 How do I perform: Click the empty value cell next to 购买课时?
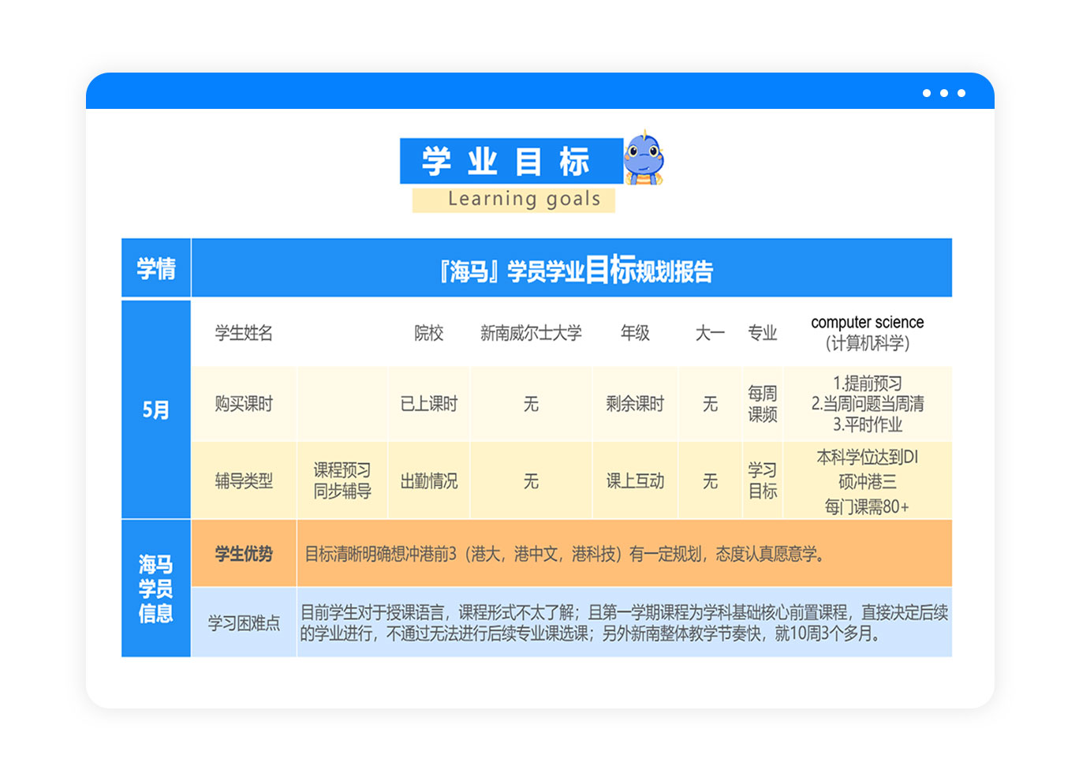[x=342, y=404]
